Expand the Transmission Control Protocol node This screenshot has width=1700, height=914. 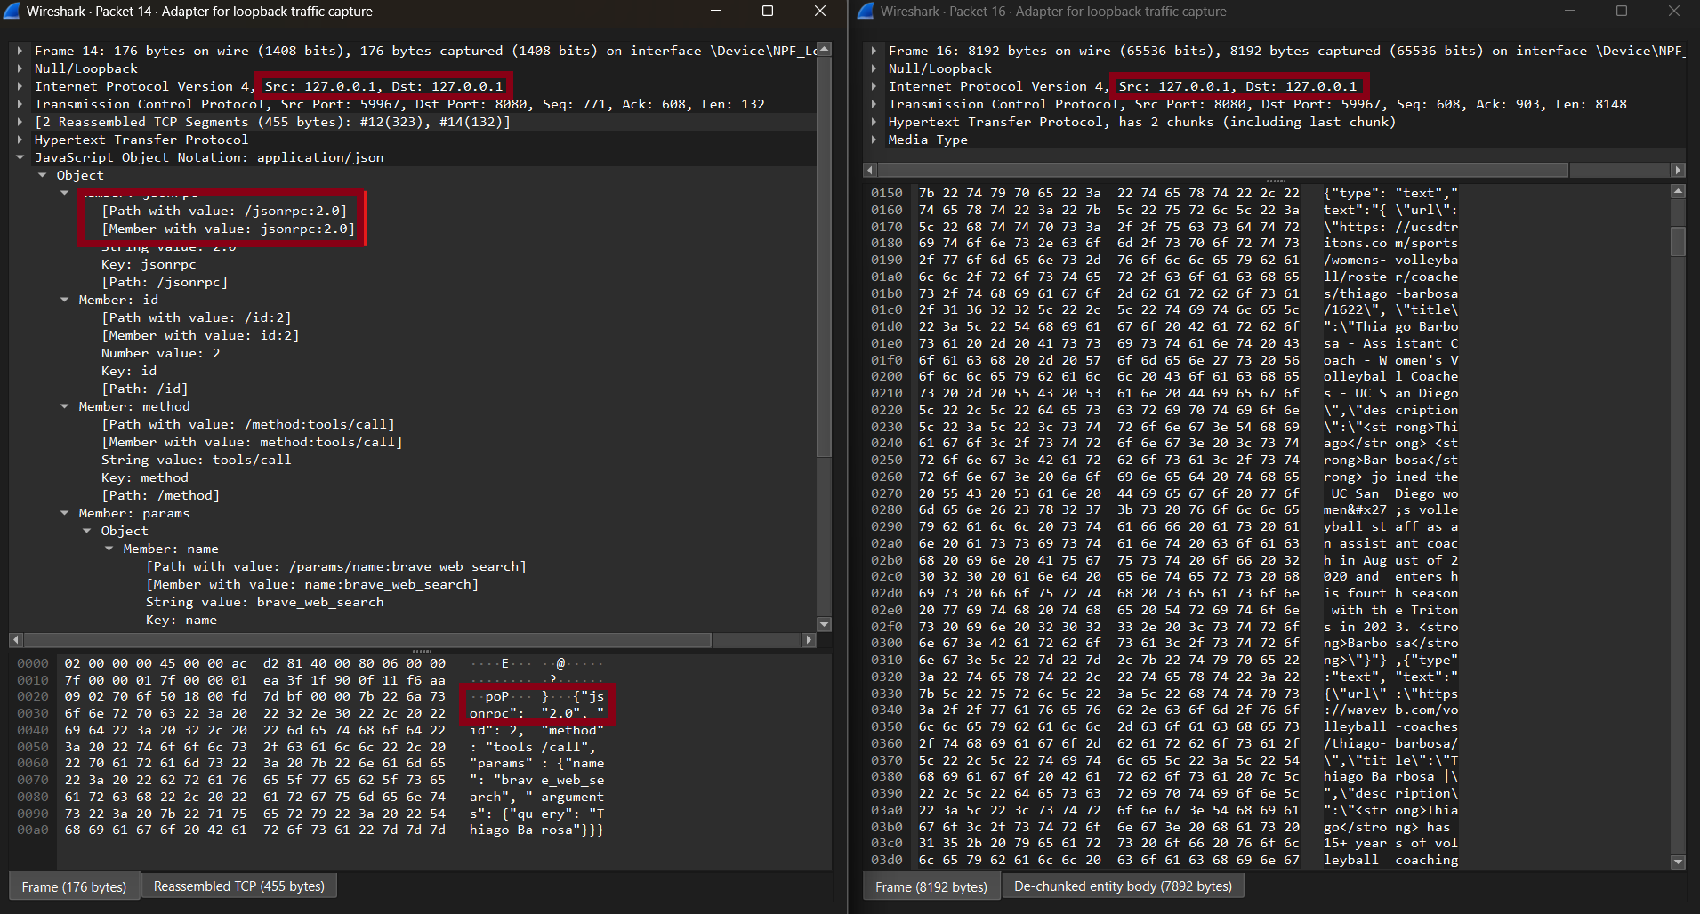[22, 104]
